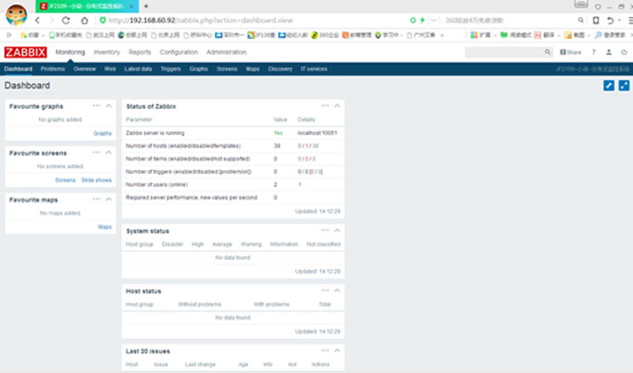Screen dimensions: 633x373
Task: Click the browser address bar URL
Action: pyautogui.click(x=201, y=20)
